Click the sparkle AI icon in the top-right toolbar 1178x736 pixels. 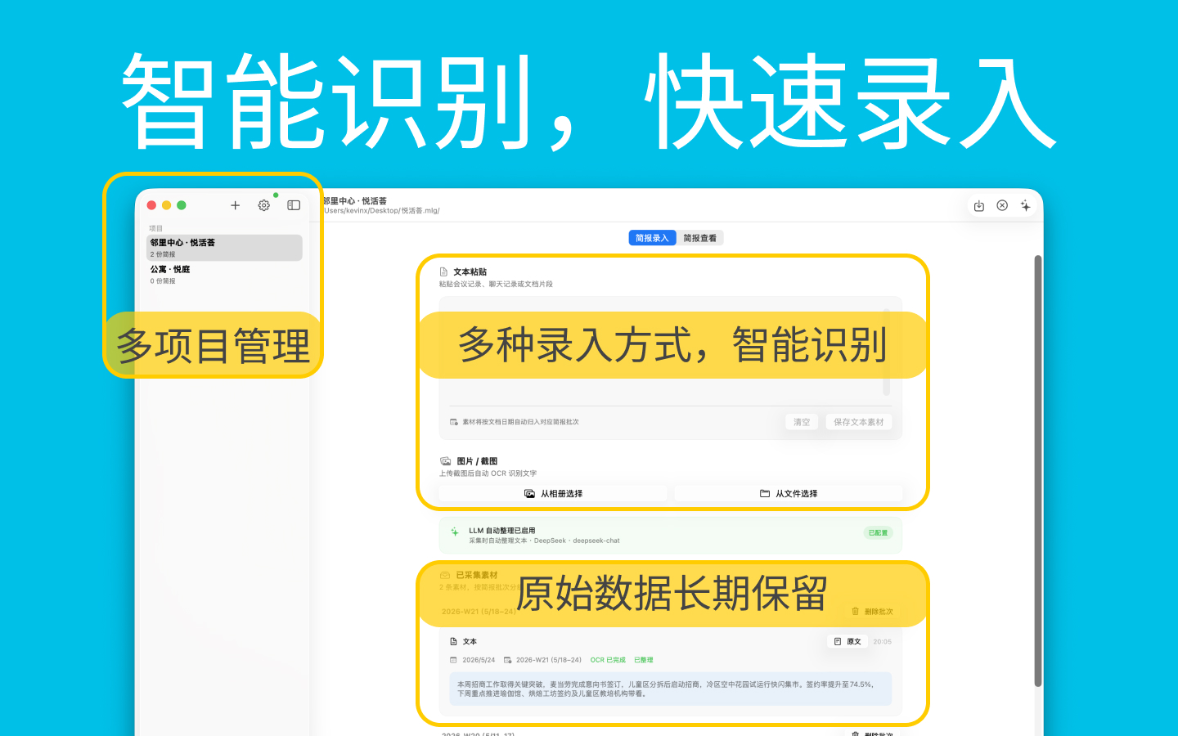pyautogui.click(x=1025, y=206)
